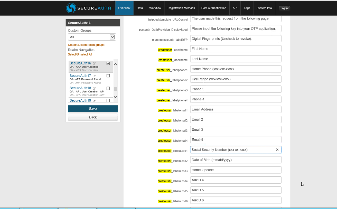This screenshot has height=209, width=337.
Task: Open the Logs tab
Action: pos(247,8)
